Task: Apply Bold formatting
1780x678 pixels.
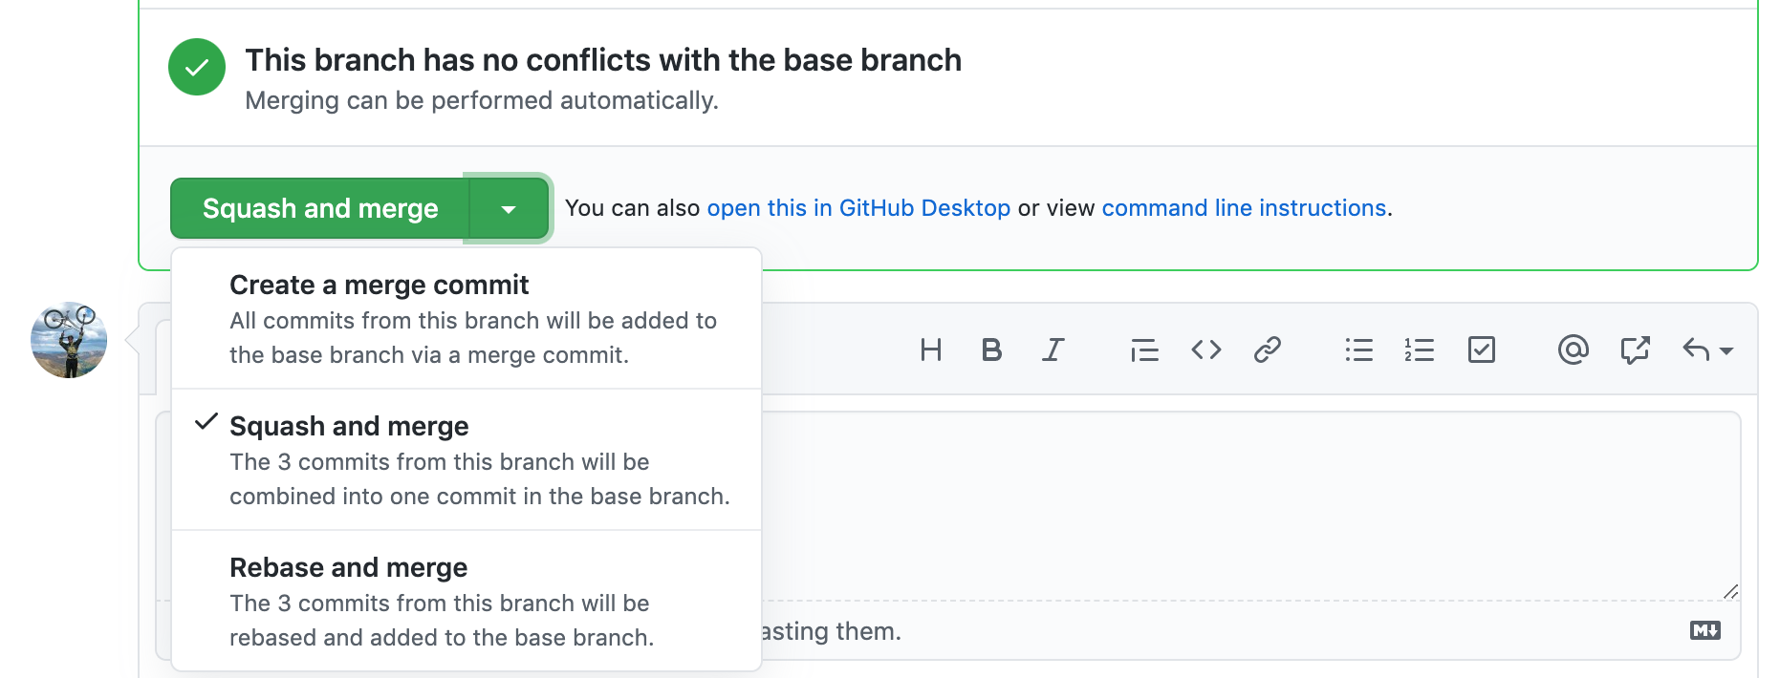Action: tap(991, 350)
